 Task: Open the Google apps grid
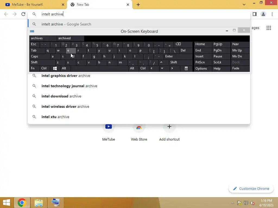pos(268,28)
